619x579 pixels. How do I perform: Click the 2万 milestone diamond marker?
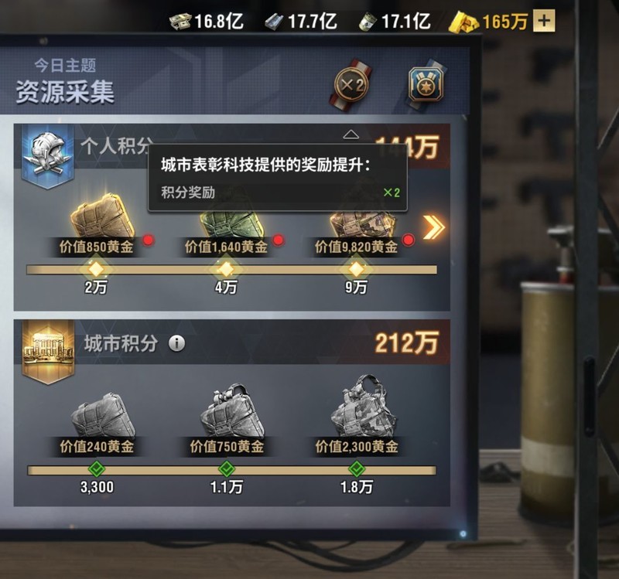(96, 269)
